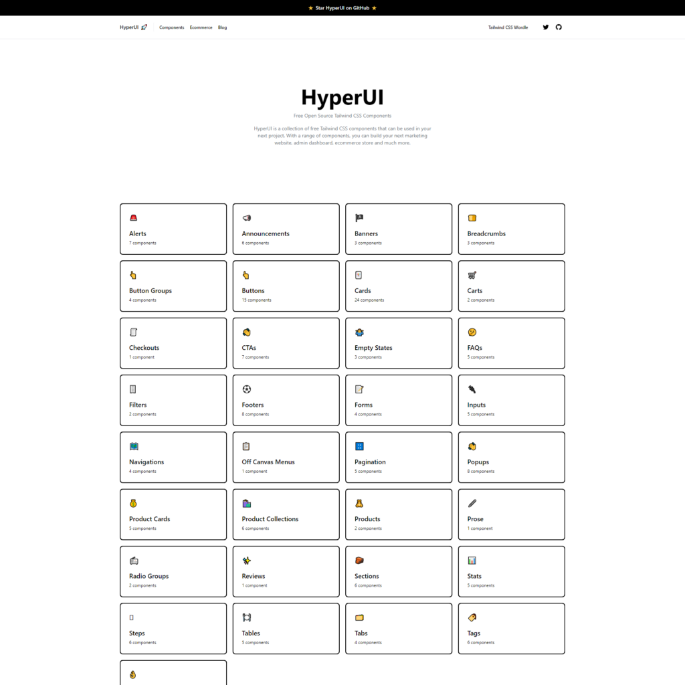
Task: Open the Components menu item
Action: click(x=171, y=27)
